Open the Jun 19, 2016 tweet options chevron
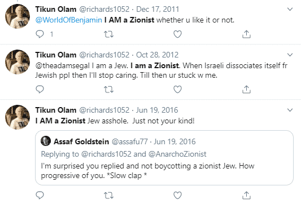Viewport: 301px width, 204px height. click(290, 110)
